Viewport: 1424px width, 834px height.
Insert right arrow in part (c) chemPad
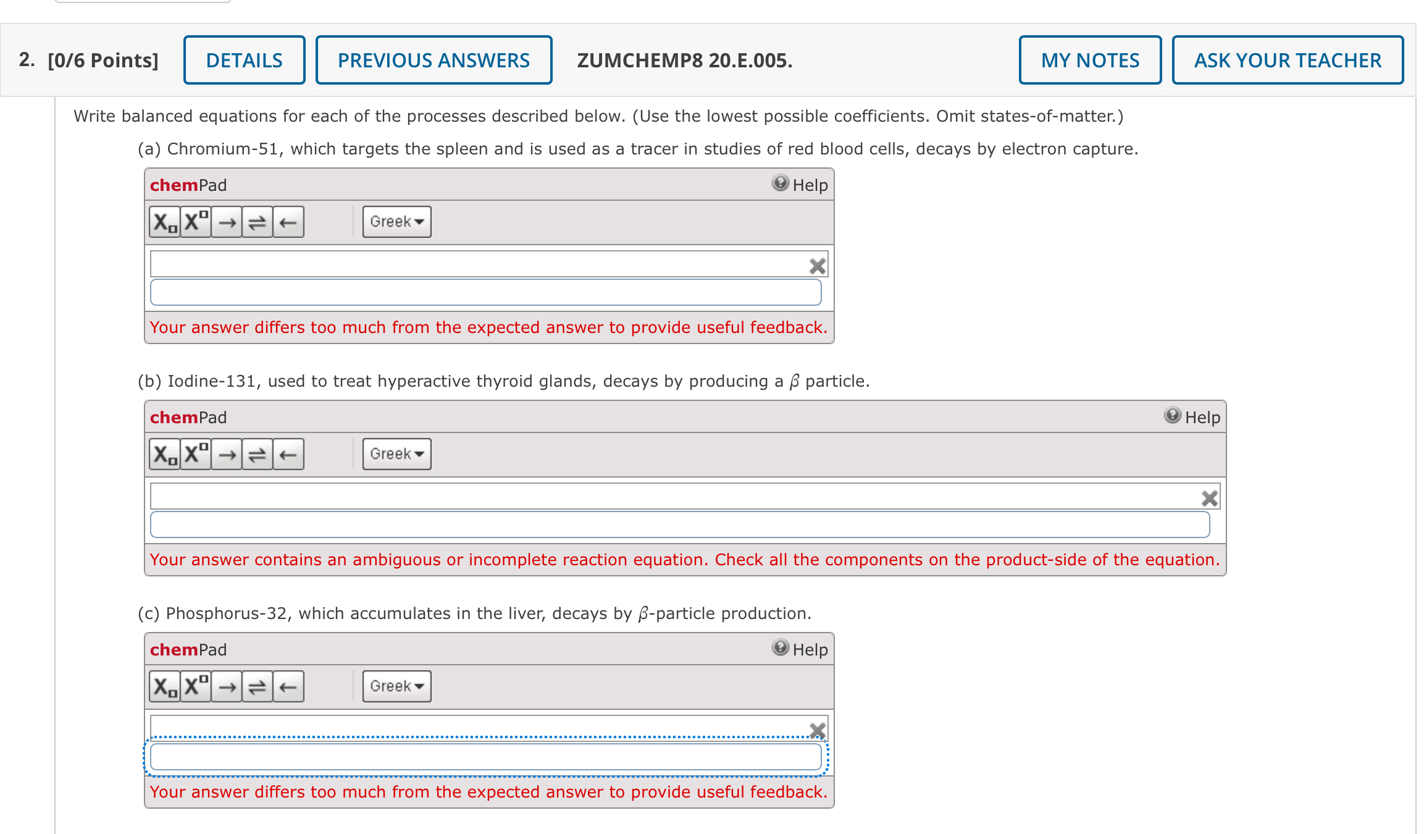227,687
